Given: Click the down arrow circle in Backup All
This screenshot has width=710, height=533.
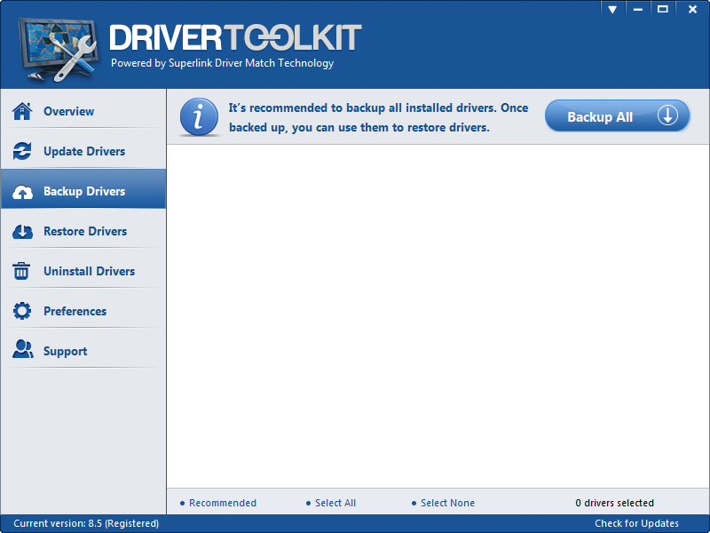Looking at the screenshot, I should click(x=668, y=116).
